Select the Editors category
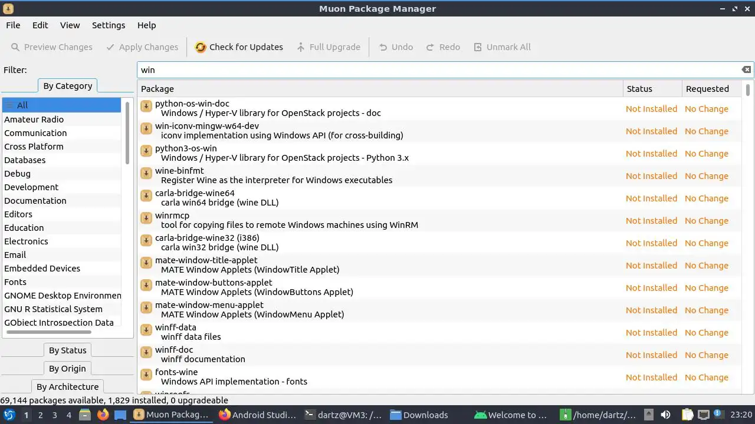The height and width of the screenshot is (424, 755). 61,214
